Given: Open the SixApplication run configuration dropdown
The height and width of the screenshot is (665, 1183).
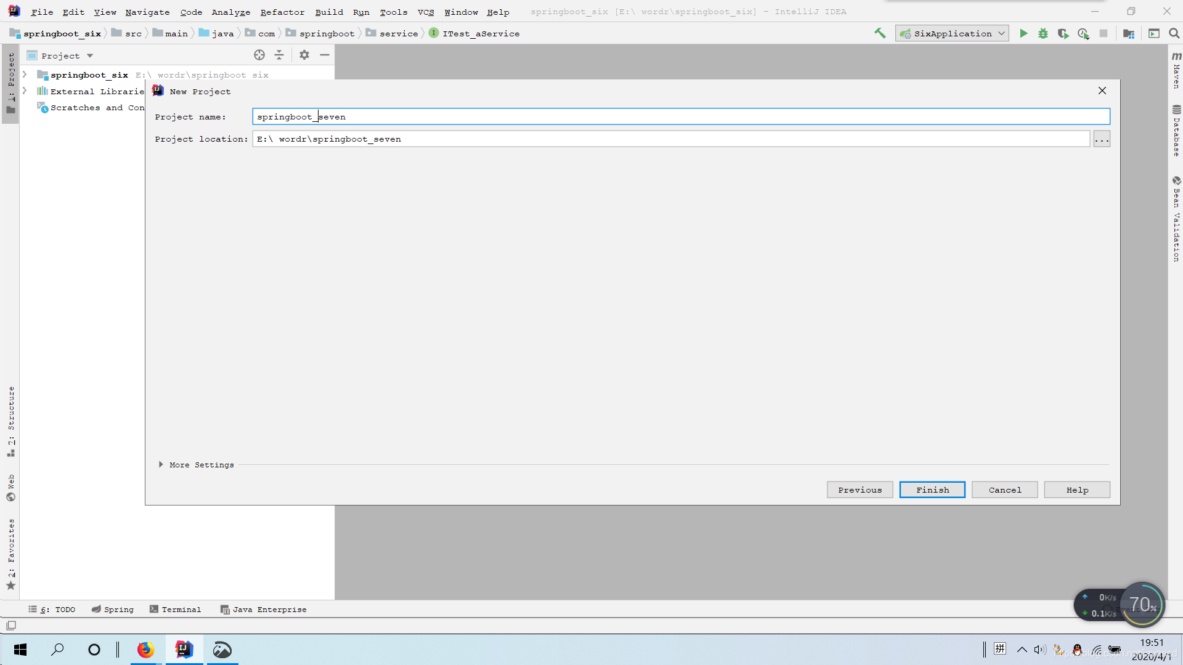Looking at the screenshot, I should 952,33.
